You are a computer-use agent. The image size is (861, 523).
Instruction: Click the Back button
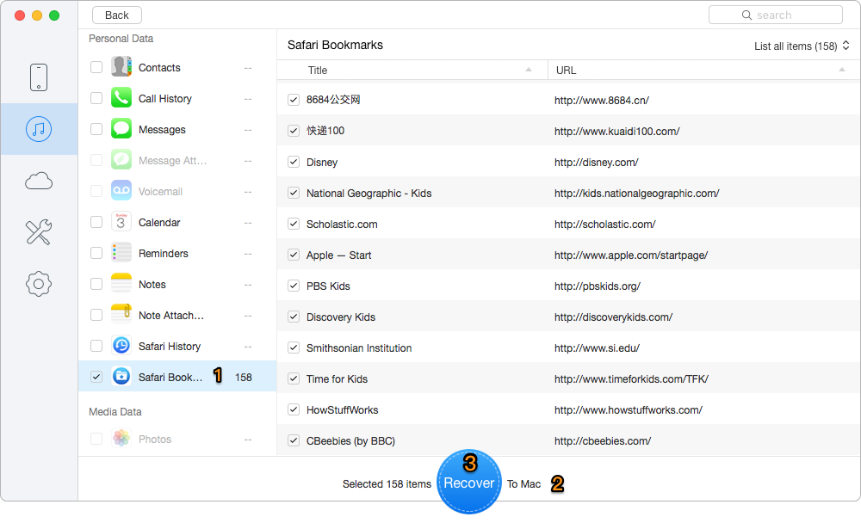(x=117, y=15)
